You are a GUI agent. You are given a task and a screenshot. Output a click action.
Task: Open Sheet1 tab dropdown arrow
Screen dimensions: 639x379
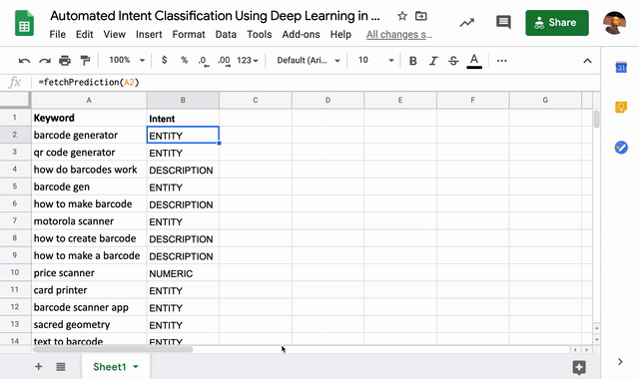136,367
